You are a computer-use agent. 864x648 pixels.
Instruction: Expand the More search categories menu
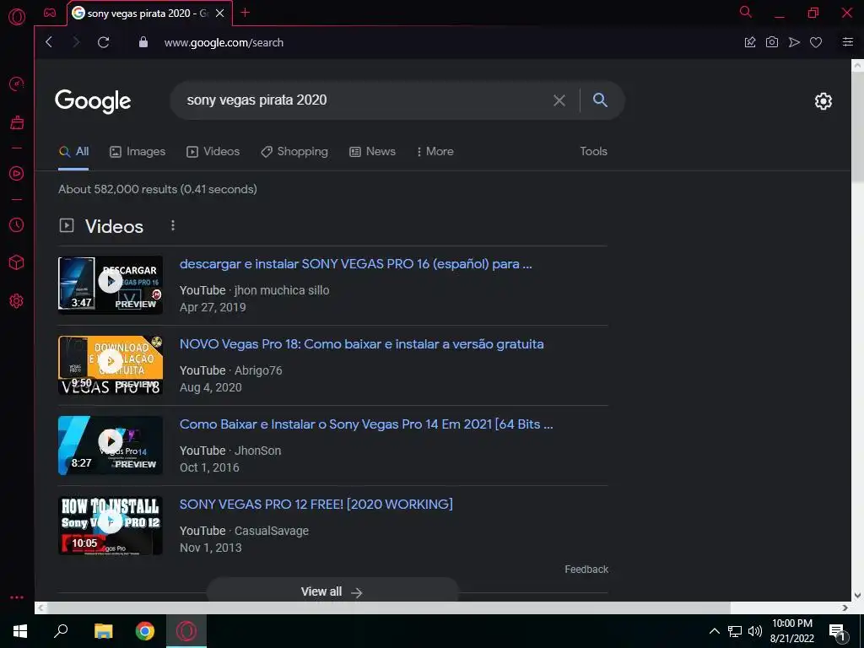click(x=435, y=152)
